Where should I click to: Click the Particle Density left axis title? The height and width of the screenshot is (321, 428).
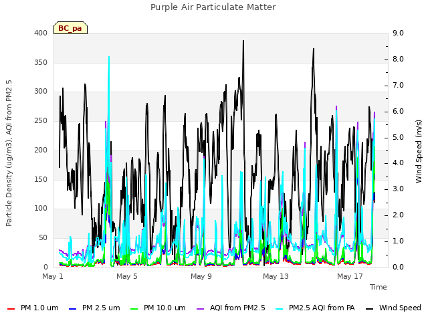9,153
